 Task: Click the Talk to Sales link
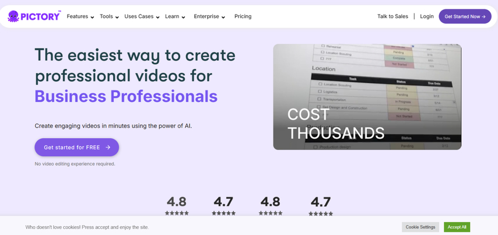click(392, 16)
